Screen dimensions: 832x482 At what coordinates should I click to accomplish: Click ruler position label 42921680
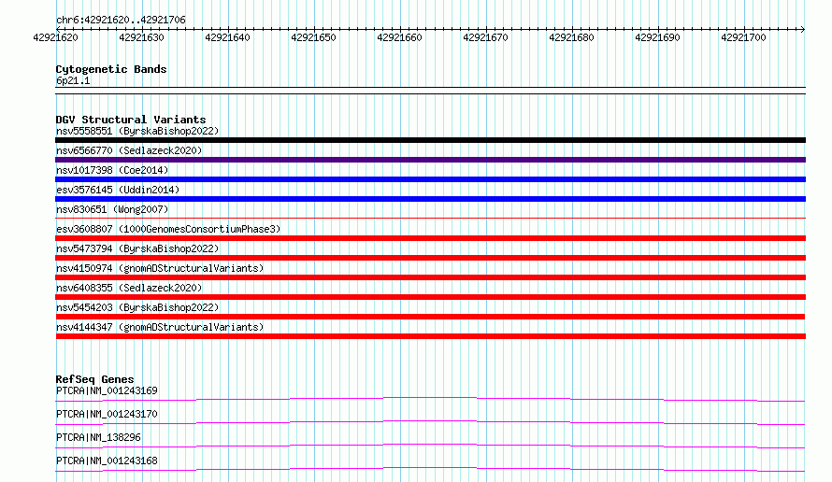click(x=571, y=37)
